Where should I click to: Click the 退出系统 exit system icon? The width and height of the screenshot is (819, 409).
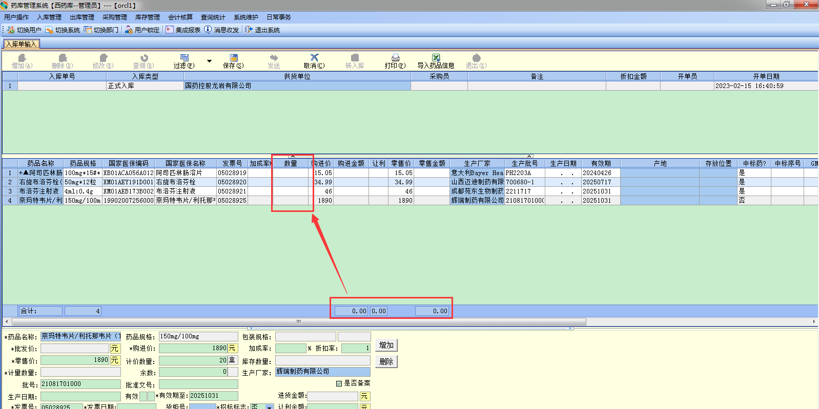[249, 30]
